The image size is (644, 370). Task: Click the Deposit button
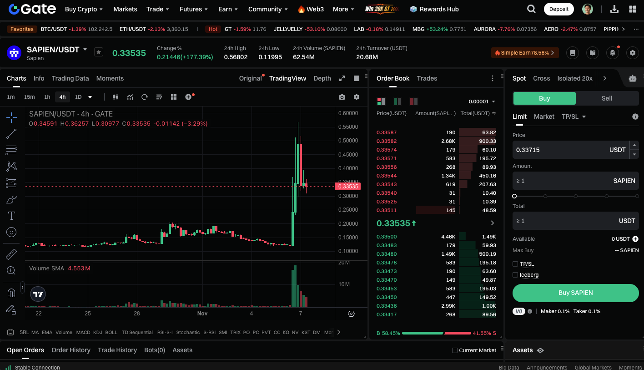[x=559, y=9]
